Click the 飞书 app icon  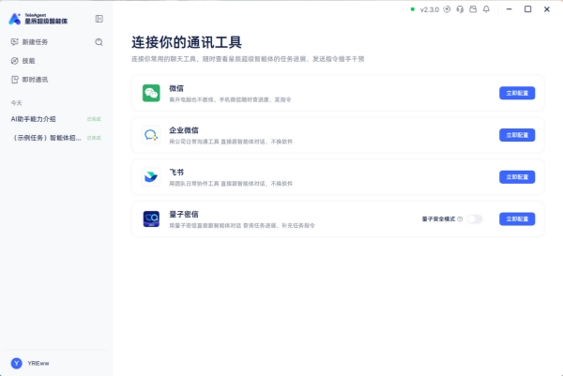click(151, 177)
